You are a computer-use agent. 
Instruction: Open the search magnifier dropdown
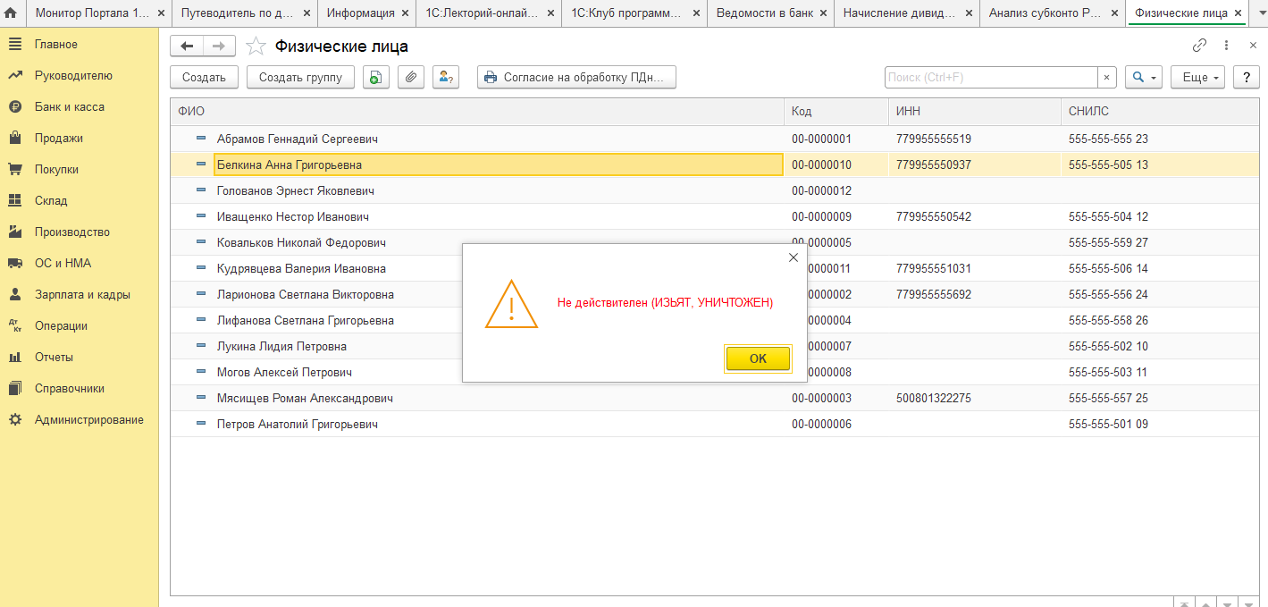tap(1143, 77)
